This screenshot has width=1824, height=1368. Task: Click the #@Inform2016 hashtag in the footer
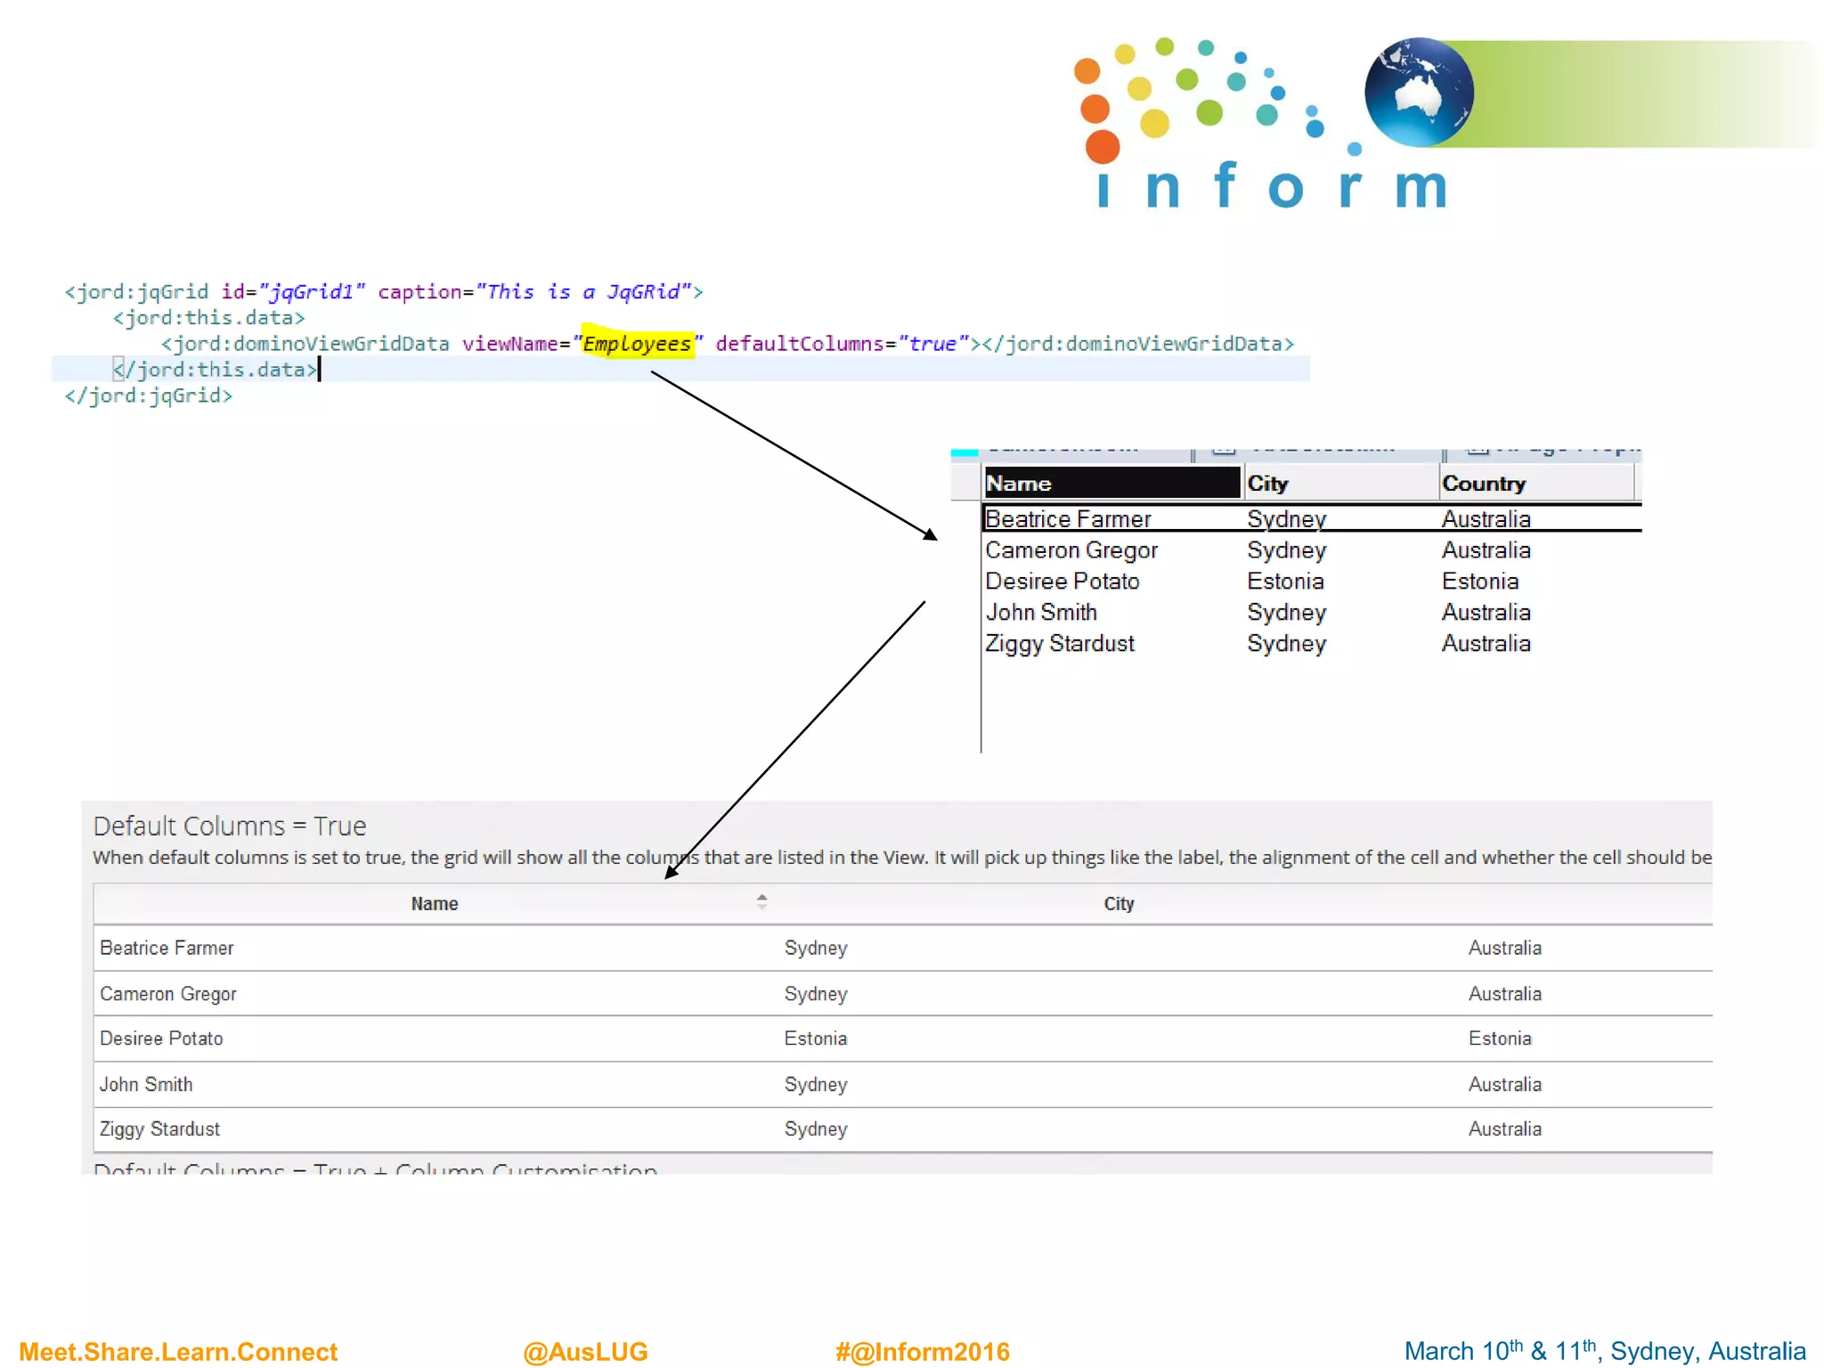point(922,1351)
